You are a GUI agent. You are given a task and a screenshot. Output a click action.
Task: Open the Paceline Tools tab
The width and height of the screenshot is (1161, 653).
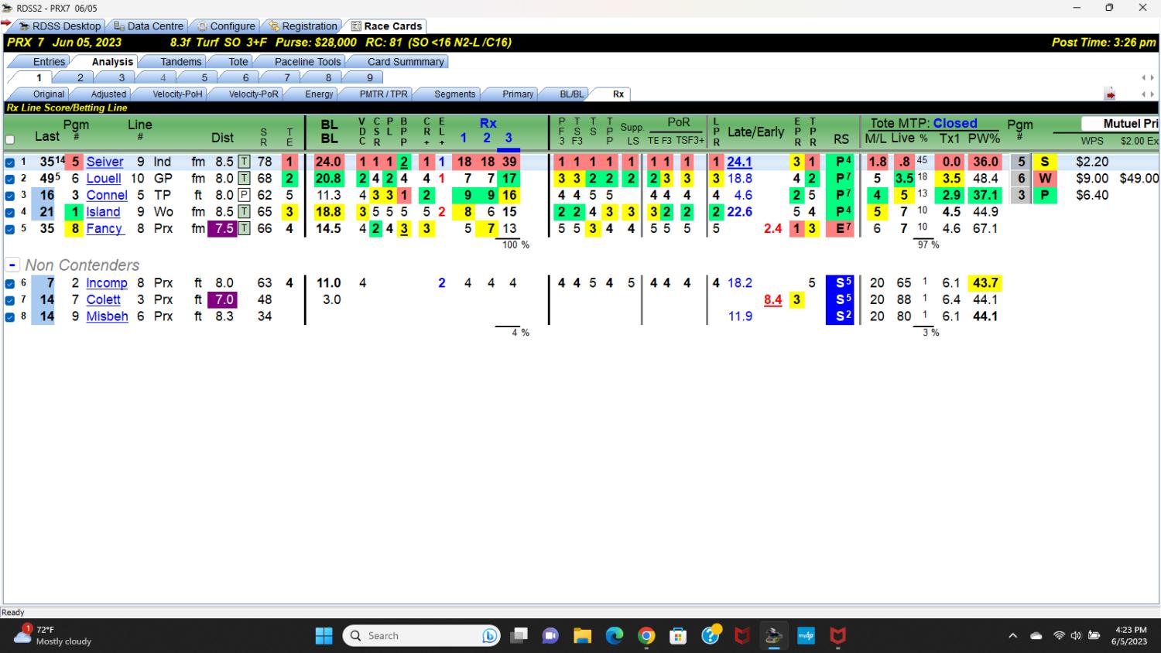pos(307,61)
